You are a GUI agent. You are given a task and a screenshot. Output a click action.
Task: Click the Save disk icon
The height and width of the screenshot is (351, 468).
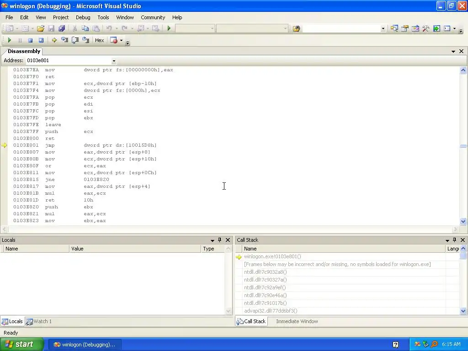pyautogui.click(x=51, y=28)
